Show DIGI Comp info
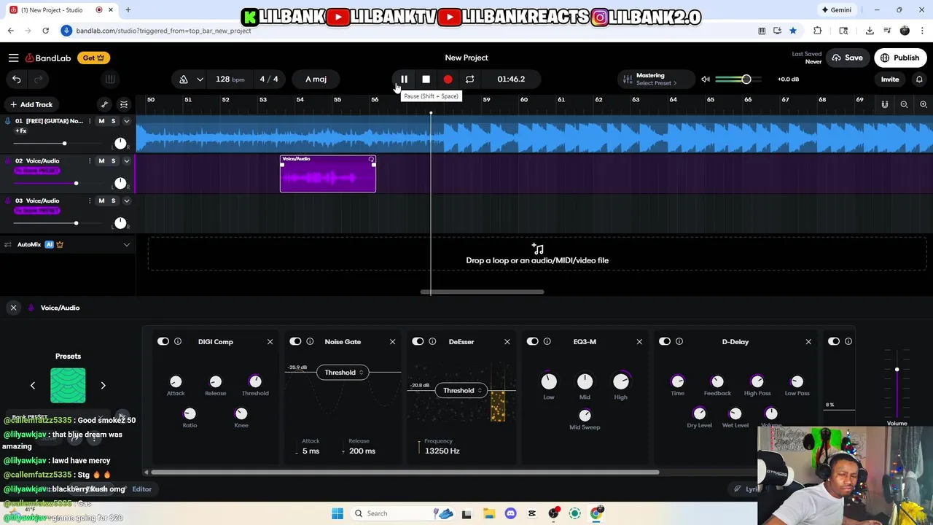The width and height of the screenshot is (933, 525). coord(178,341)
